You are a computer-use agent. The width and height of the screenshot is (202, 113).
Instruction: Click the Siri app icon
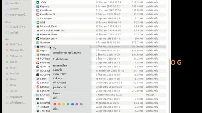tap(38, 99)
